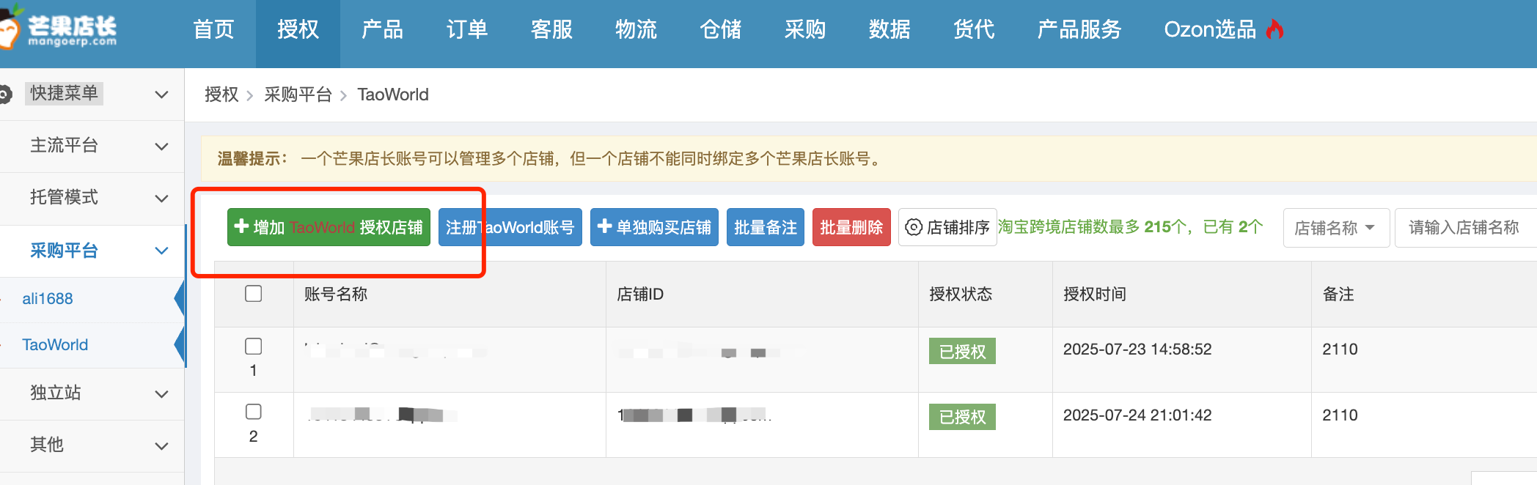Click the timestamp 2025-07-24 21:01:42
This screenshot has width=1537, height=485.
1137,415
